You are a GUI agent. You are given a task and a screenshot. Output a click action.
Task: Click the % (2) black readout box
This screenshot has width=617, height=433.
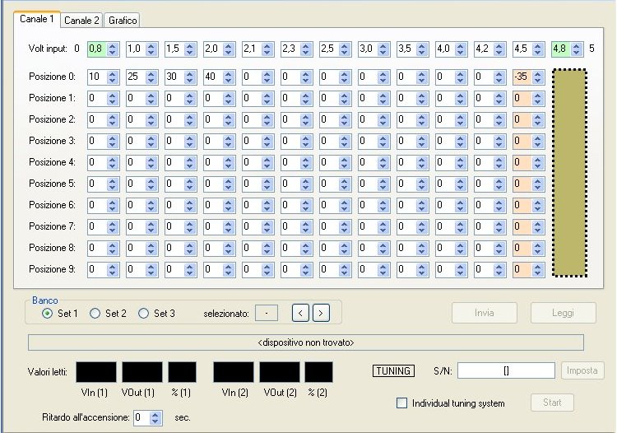pyautogui.click(x=318, y=372)
